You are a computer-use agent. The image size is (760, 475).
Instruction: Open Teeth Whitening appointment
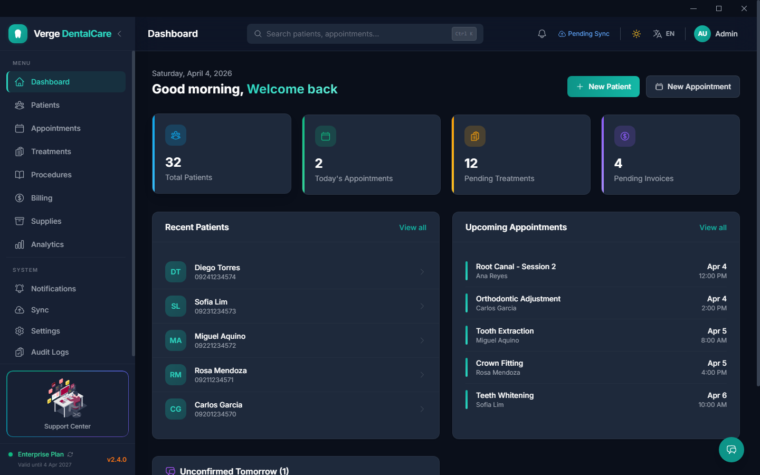[596, 400]
